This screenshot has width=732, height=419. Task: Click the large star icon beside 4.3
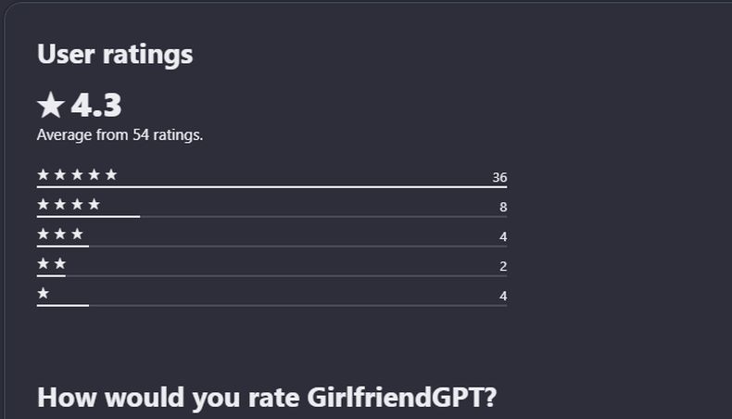(50, 106)
